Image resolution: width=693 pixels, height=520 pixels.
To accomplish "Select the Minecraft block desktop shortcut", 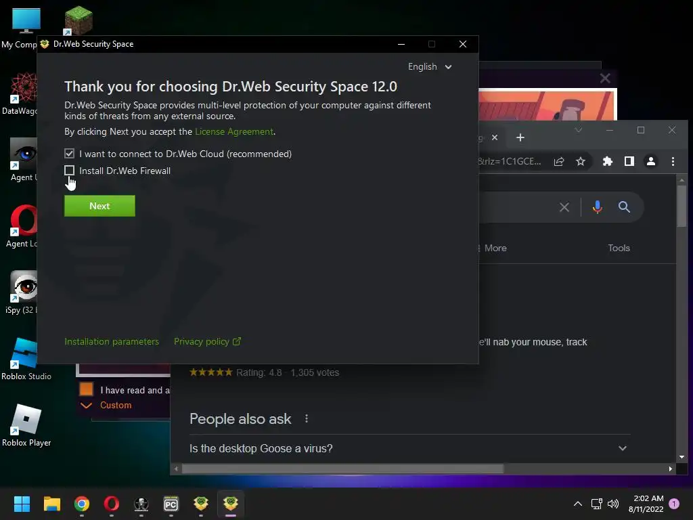I will 79,20.
